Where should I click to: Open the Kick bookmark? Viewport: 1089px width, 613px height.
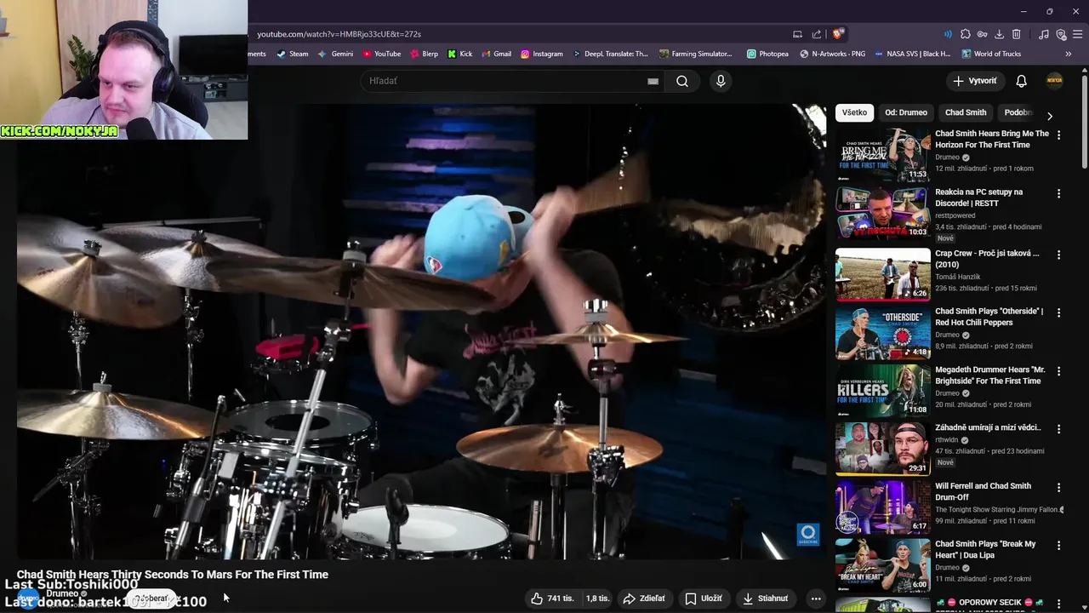point(460,54)
